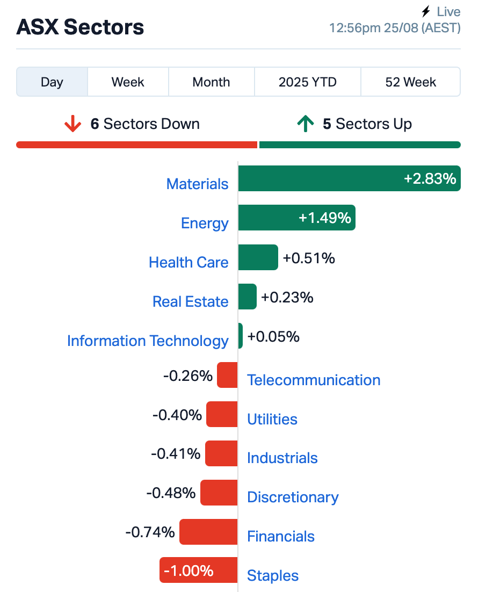
Task: Click the green Sectors Up progress bar
Action: click(x=360, y=145)
